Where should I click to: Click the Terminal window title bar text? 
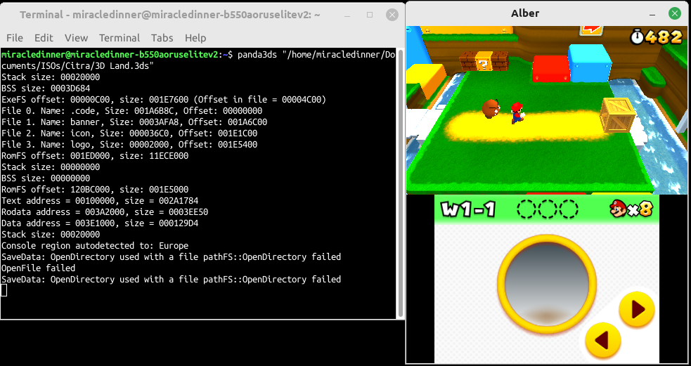point(169,15)
